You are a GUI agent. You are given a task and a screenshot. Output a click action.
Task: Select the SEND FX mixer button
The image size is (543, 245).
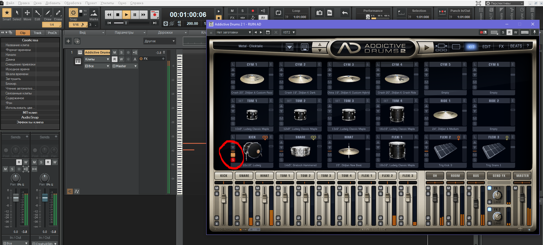pyautogui.click(x=498, y=176)
